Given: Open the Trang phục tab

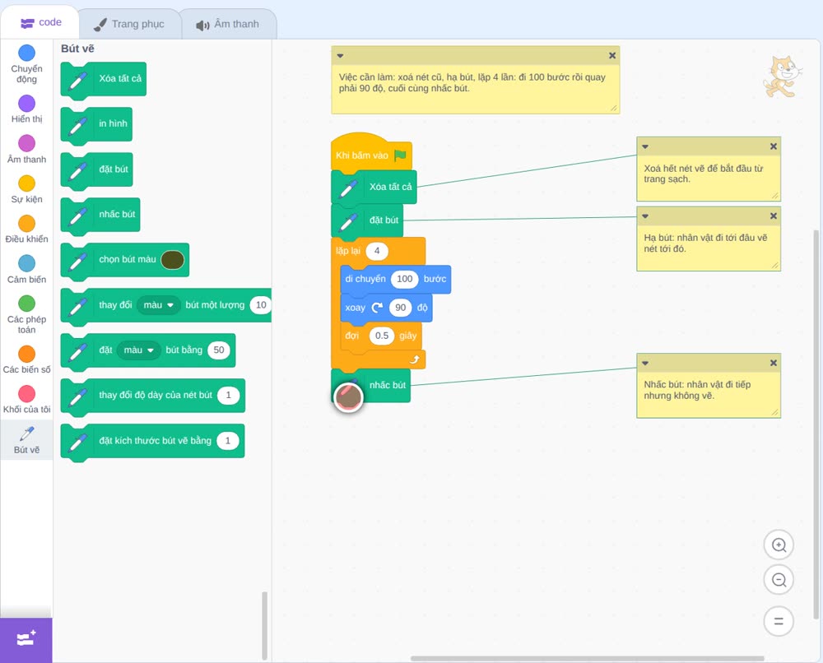Looking at the screenshot, I should [x=129, y=24].
